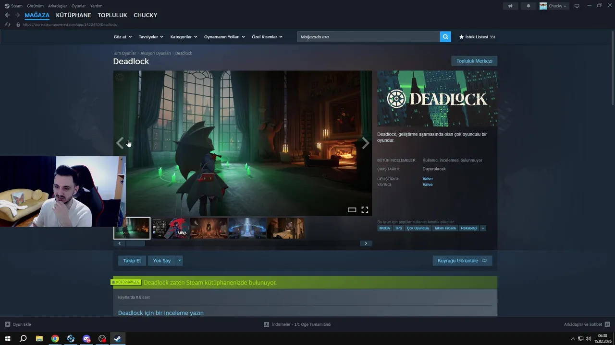
Task: Click the page vertical scrollbar thumb
Action: pos(613,67)
